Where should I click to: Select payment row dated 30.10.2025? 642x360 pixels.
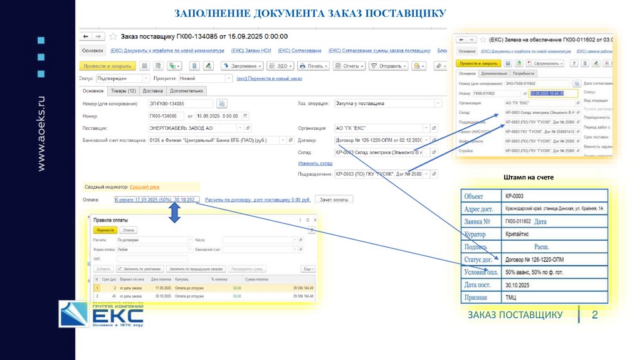(204, 296)
